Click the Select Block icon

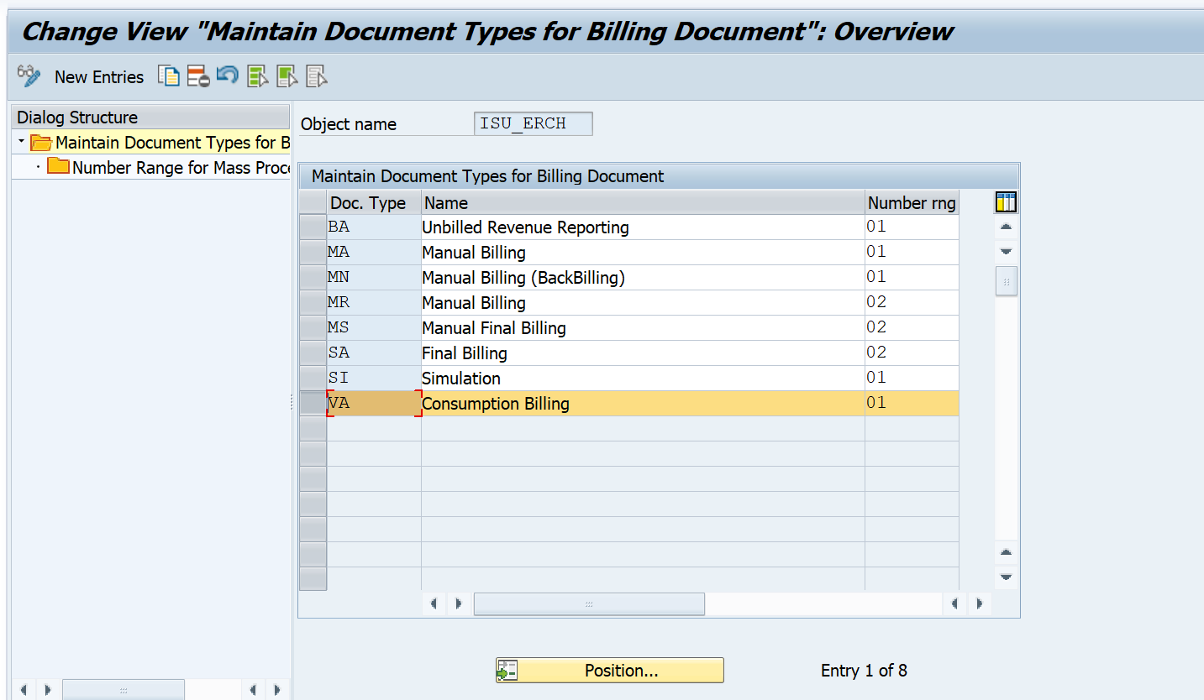click(x=287, y=76)
